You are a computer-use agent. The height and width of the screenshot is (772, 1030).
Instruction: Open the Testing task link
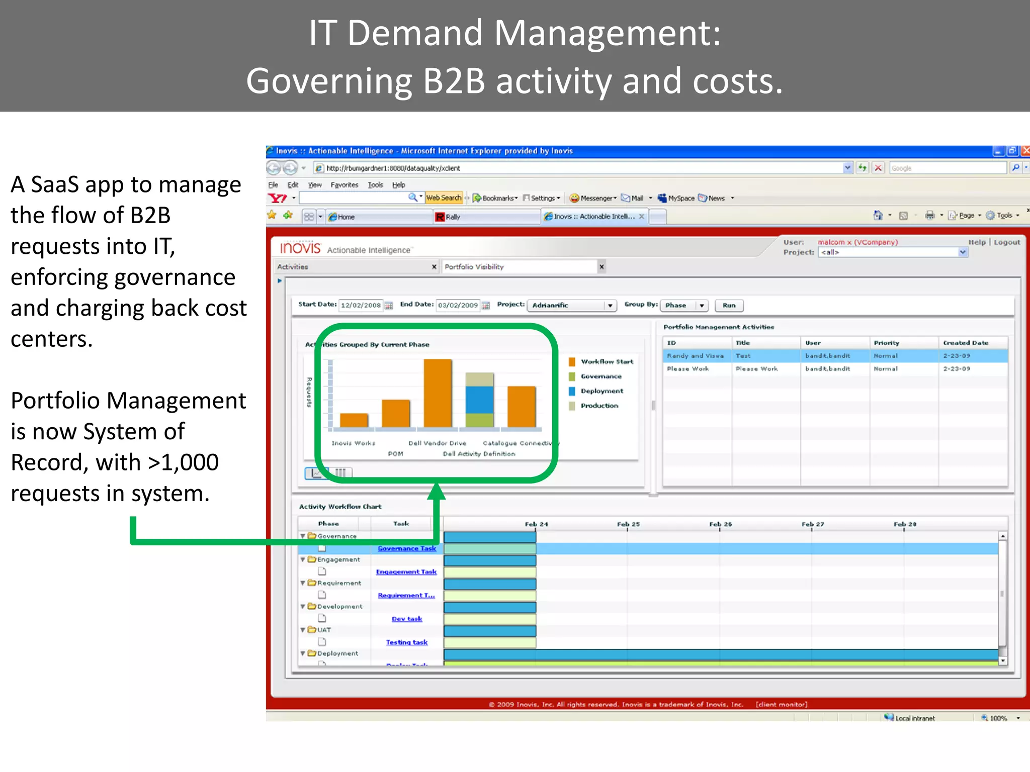[x=407, y=642]
